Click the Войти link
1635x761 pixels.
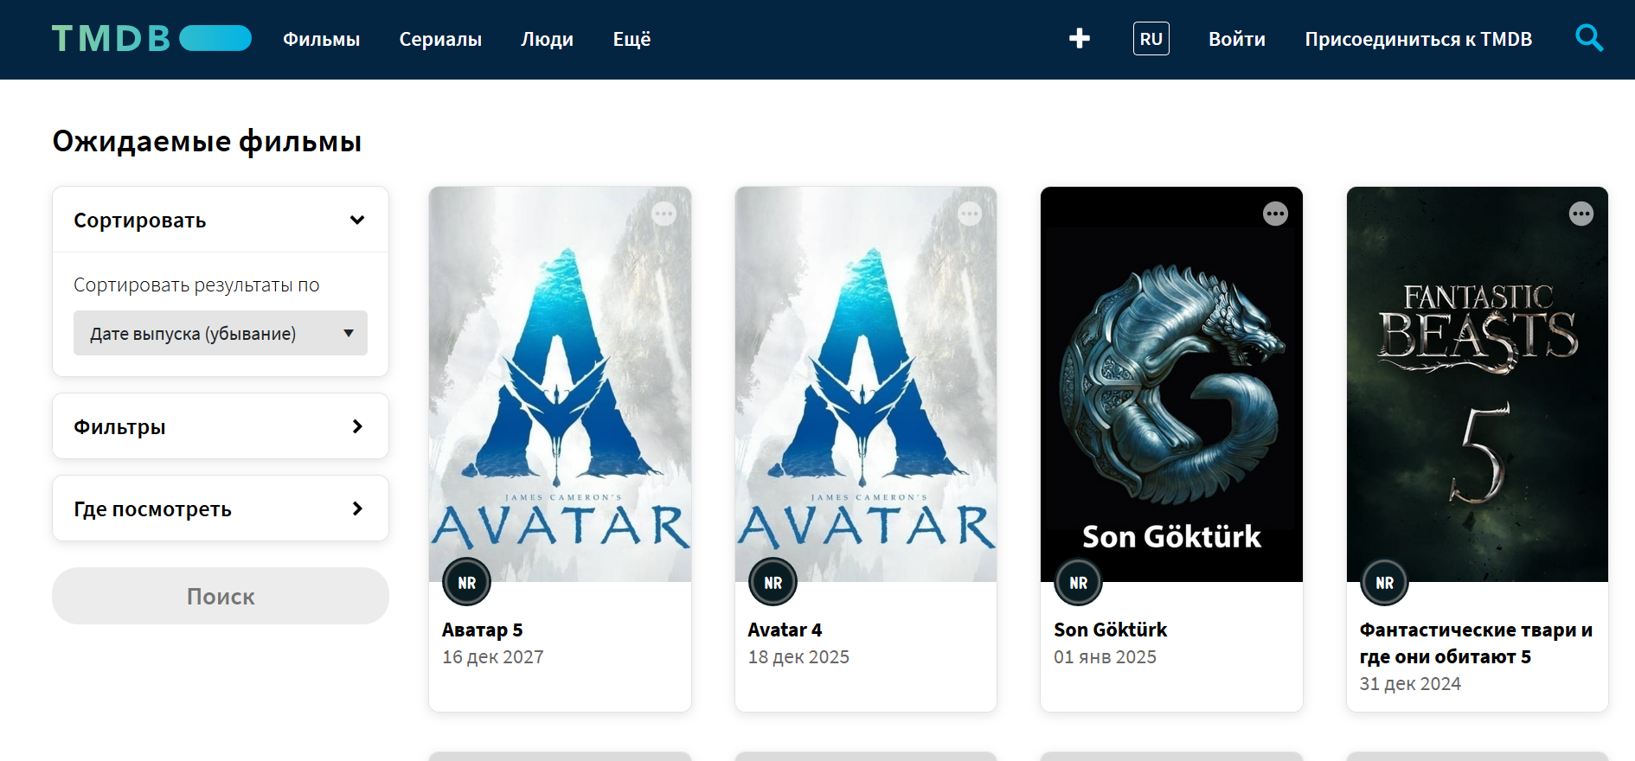click(1236, 39)
